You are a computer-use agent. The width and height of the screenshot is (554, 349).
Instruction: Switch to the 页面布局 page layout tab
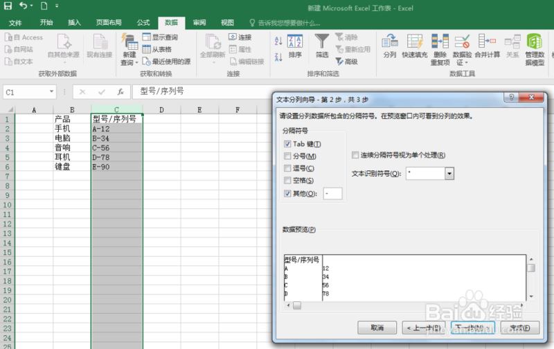pyautogui.click(x=109, y=23)
